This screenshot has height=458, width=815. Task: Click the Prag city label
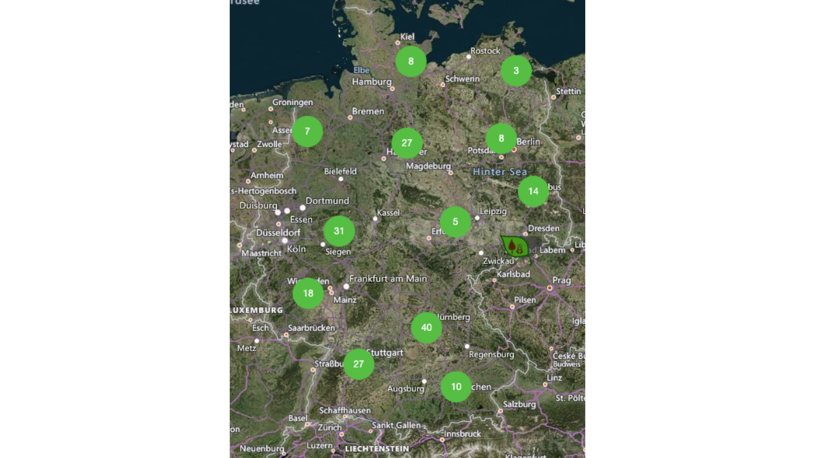click(x=562, y=280)
